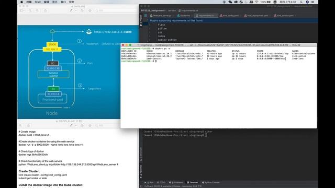This screenshot has width=335, height=188.
Task: Click kind-control-plane name in docker ps output
Action: click(x=304, y=53)
